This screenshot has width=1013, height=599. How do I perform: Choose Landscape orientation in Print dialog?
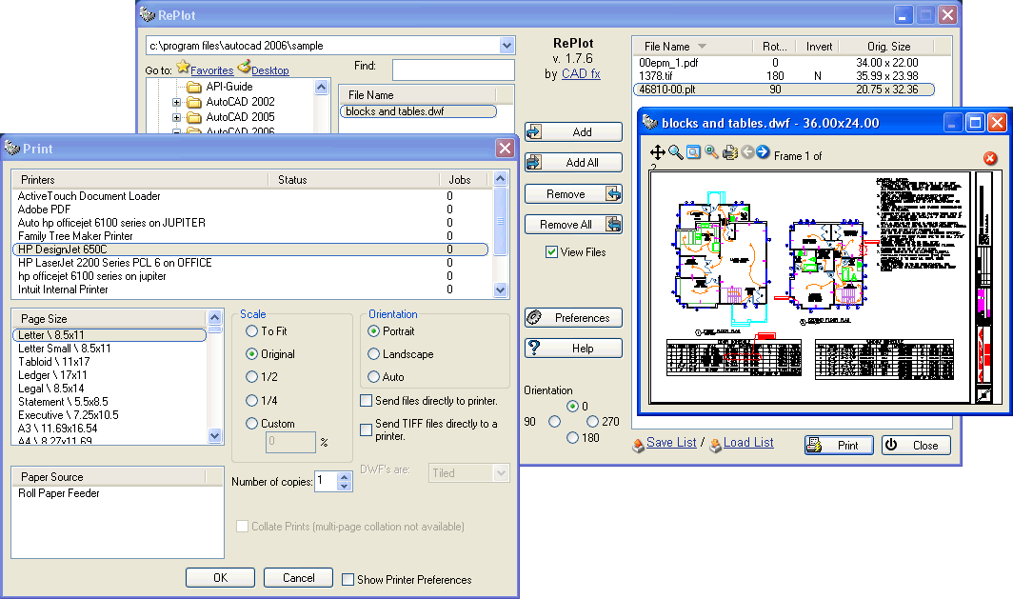point(373,354)
